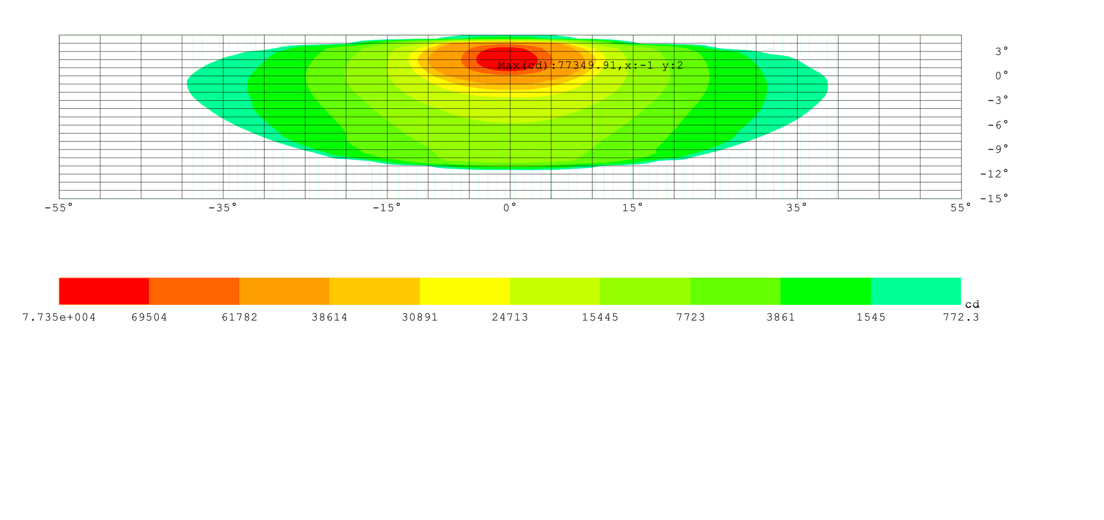Click the yellow legend swatch
This screenshot has height=520, width=1104.
point(465,291)
